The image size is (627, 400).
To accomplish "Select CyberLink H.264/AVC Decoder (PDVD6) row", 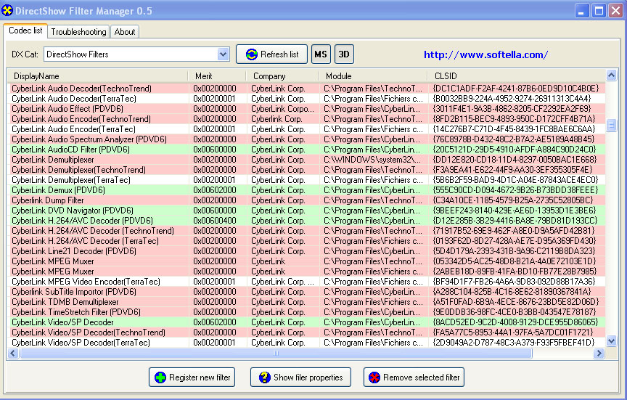I will (x=306, y=221).
